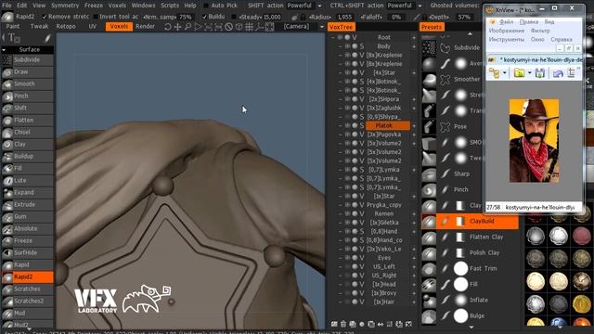Click the VoxTree panel header
This screenshot has width=594, height=334.
tap(341, 27)
